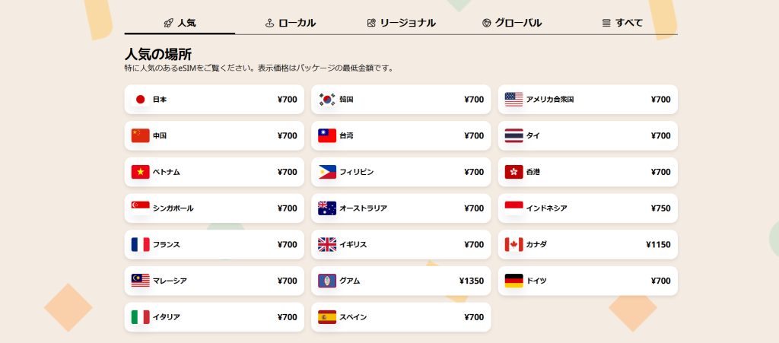Choose the カナダ country name

click(536, 244)
